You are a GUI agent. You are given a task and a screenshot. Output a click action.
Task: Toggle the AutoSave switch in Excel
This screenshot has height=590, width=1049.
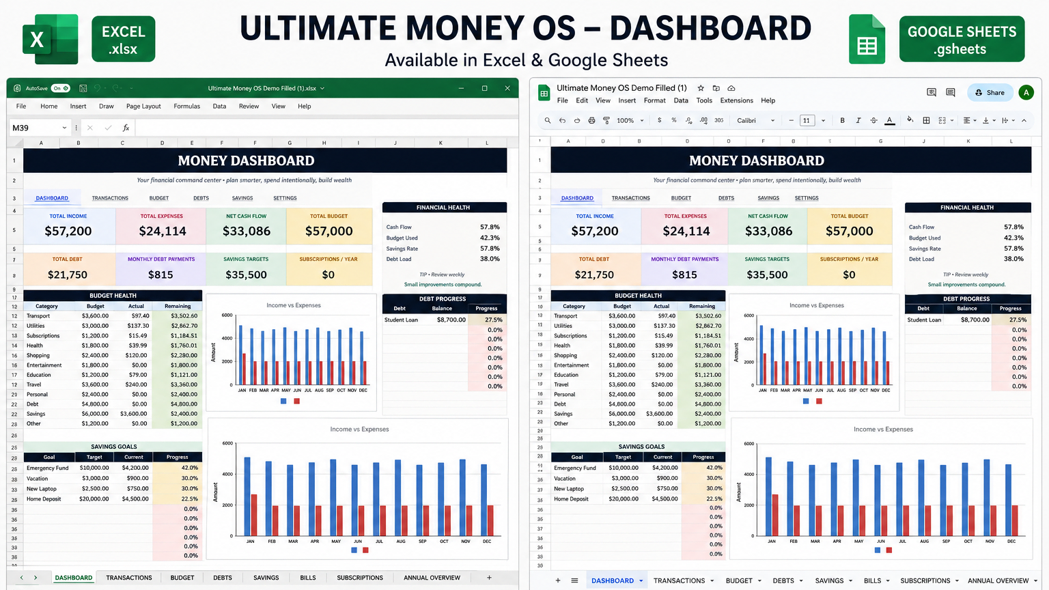[60, 88]
